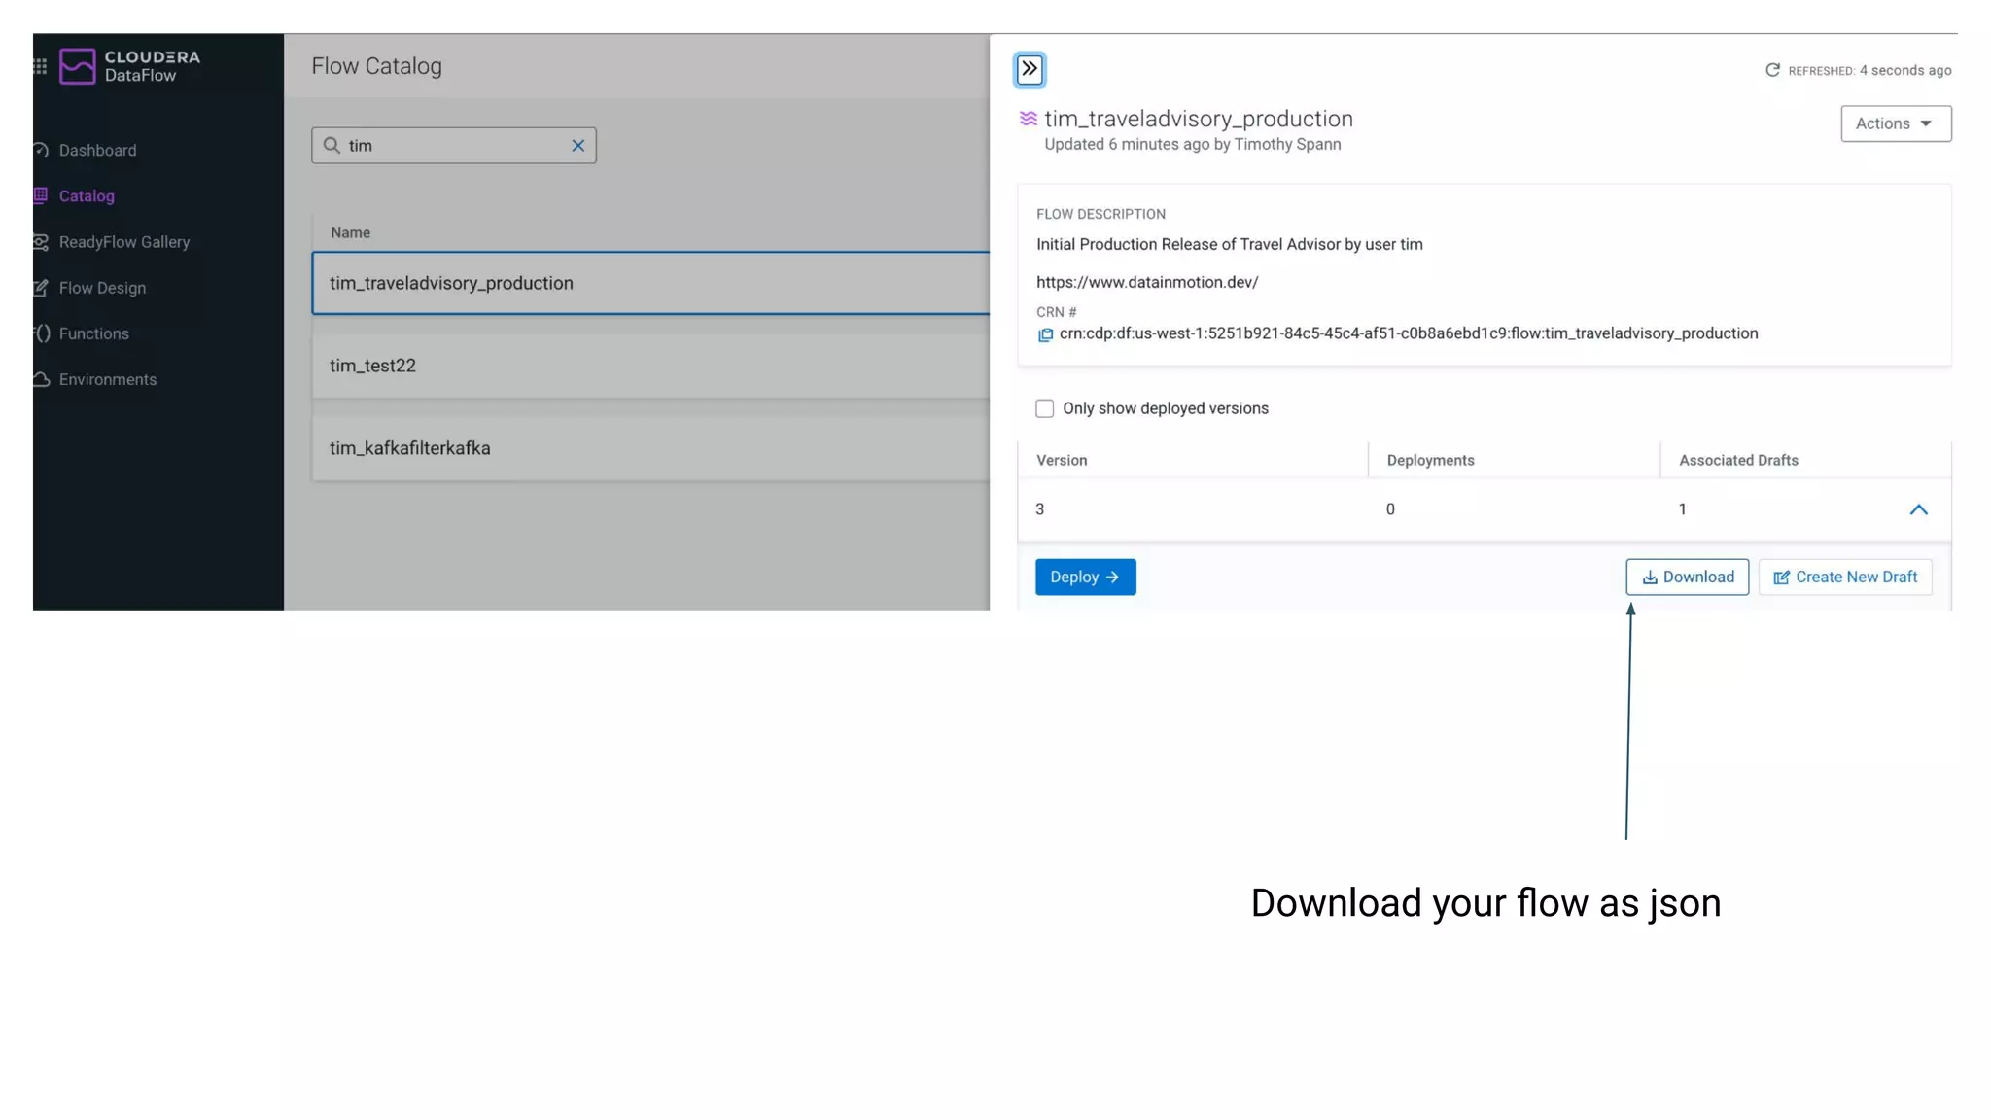Click the https://www.datainmotion.dev/ URL
The image size is (1991, 1120).
pos(1147,282)
